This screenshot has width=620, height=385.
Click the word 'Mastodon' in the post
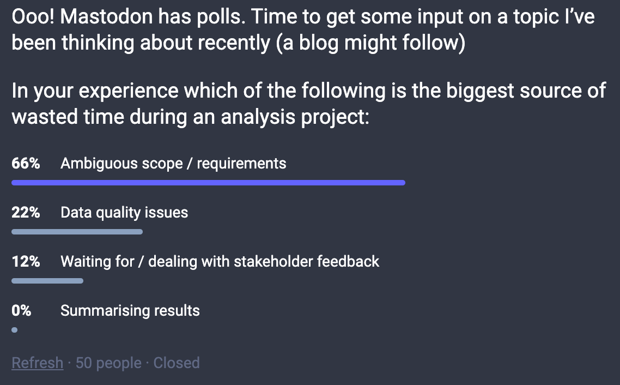[106, 16]
